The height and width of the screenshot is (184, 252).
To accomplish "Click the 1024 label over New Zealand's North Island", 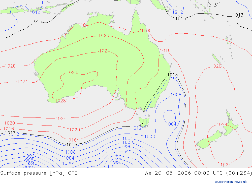I will click(222, 125).
